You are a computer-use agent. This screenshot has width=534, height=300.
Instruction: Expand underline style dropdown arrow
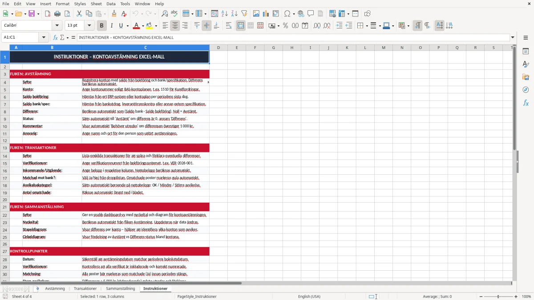pyautogui.click(x=127, y=26)
